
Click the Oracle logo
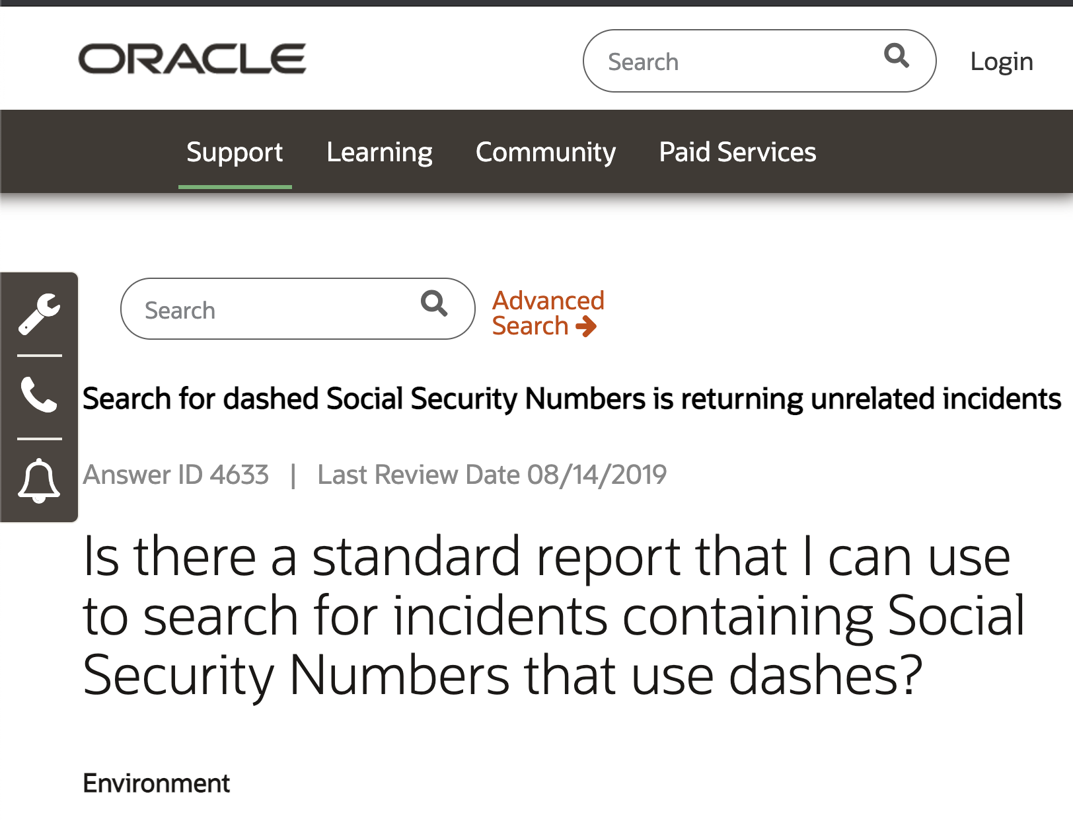click(x=192, y=59)
